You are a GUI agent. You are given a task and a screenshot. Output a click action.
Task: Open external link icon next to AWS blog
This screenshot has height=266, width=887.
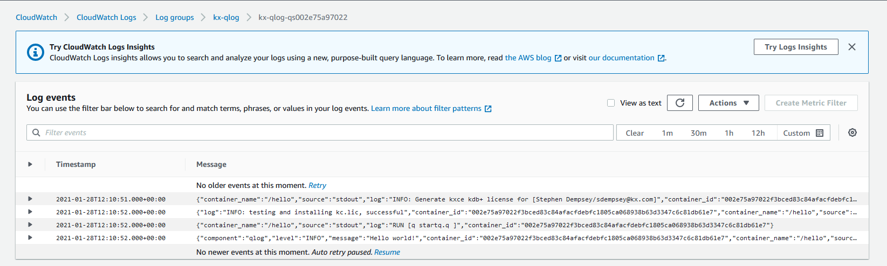[x=558, y=58]
